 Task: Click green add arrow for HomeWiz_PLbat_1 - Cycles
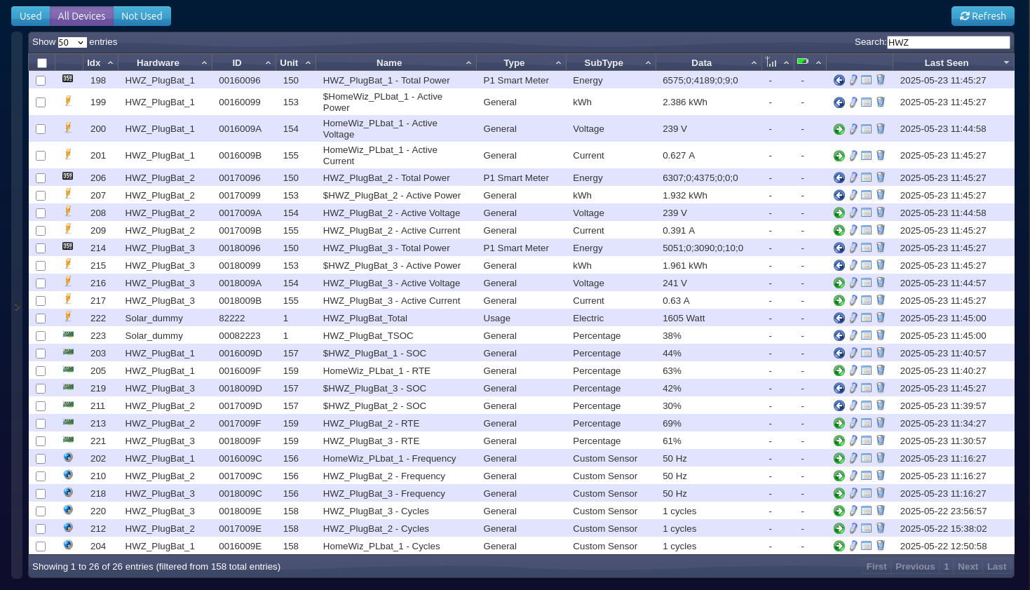(839, 547)
